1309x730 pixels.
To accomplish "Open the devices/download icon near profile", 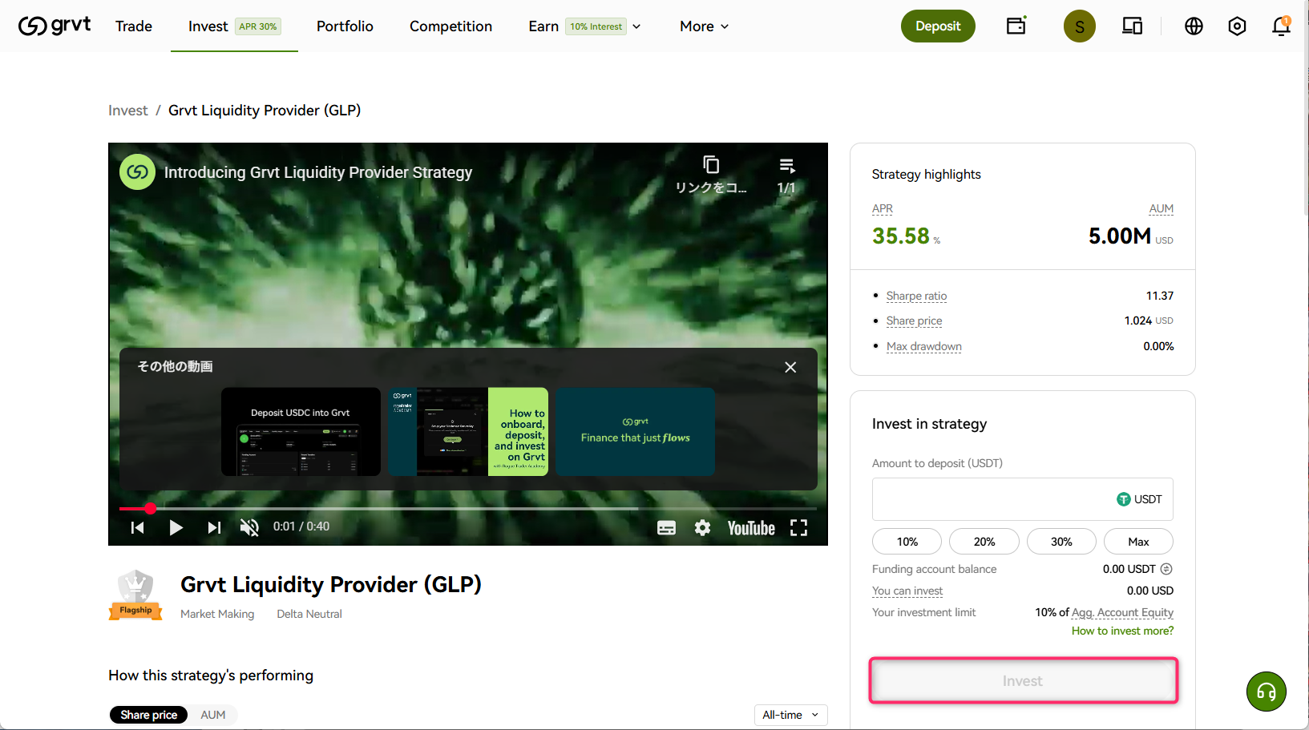I will [1132, 26].
